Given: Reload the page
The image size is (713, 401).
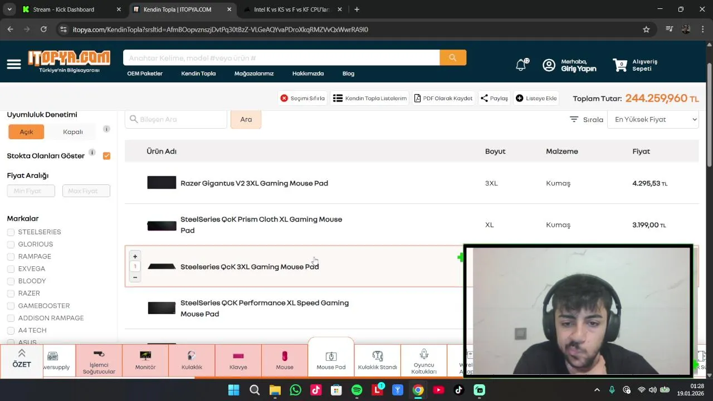Looking at the screenshot, I should (x=43, y=30).
